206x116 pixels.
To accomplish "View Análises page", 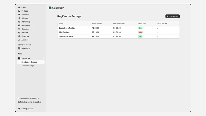I will coord(25,40).
